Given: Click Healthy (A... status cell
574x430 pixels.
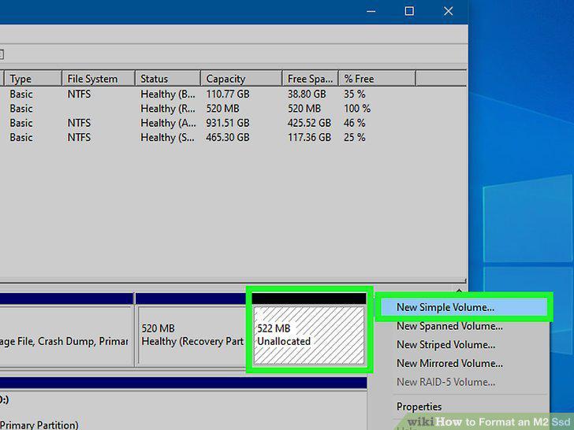Looking at the screenshot, I should (x=168, y=123).
